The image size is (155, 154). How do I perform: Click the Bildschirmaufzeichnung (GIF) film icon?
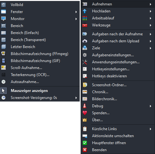tap(3, 61)
